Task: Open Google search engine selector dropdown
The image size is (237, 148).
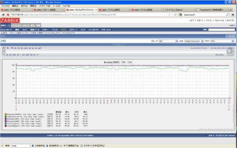Action: pyautogui.click(x=181, y=15)
